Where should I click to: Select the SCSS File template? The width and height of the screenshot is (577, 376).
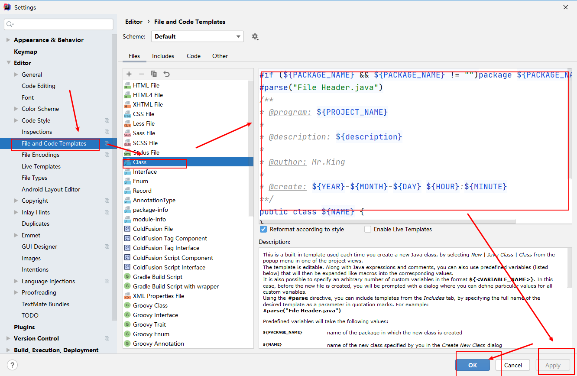(x=145, y=143)
